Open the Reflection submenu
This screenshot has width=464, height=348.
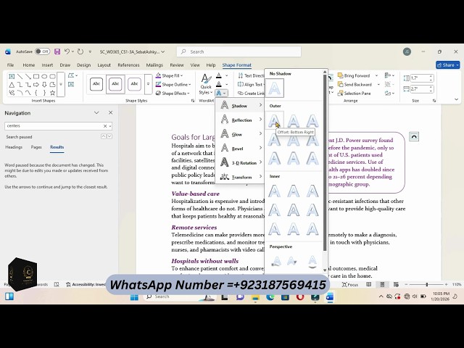pos(240,120)
